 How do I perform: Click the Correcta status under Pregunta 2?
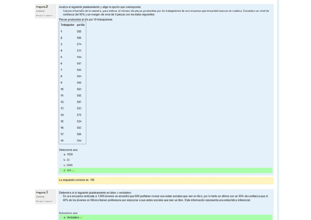40,11
